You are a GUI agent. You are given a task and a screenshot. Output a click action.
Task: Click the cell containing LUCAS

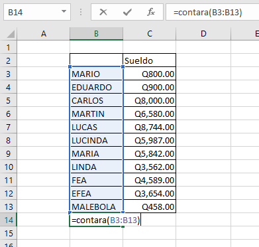[96, 127]
